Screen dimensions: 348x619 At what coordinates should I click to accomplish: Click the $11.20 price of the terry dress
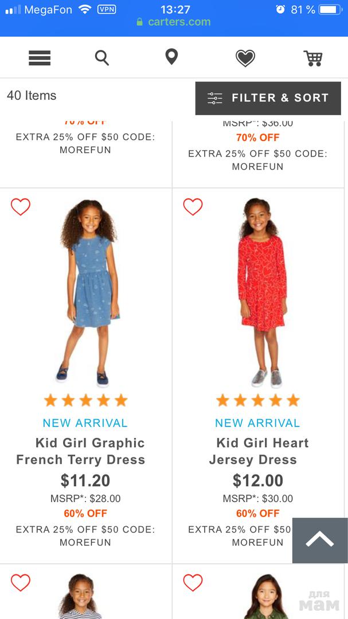click(85, 480)
